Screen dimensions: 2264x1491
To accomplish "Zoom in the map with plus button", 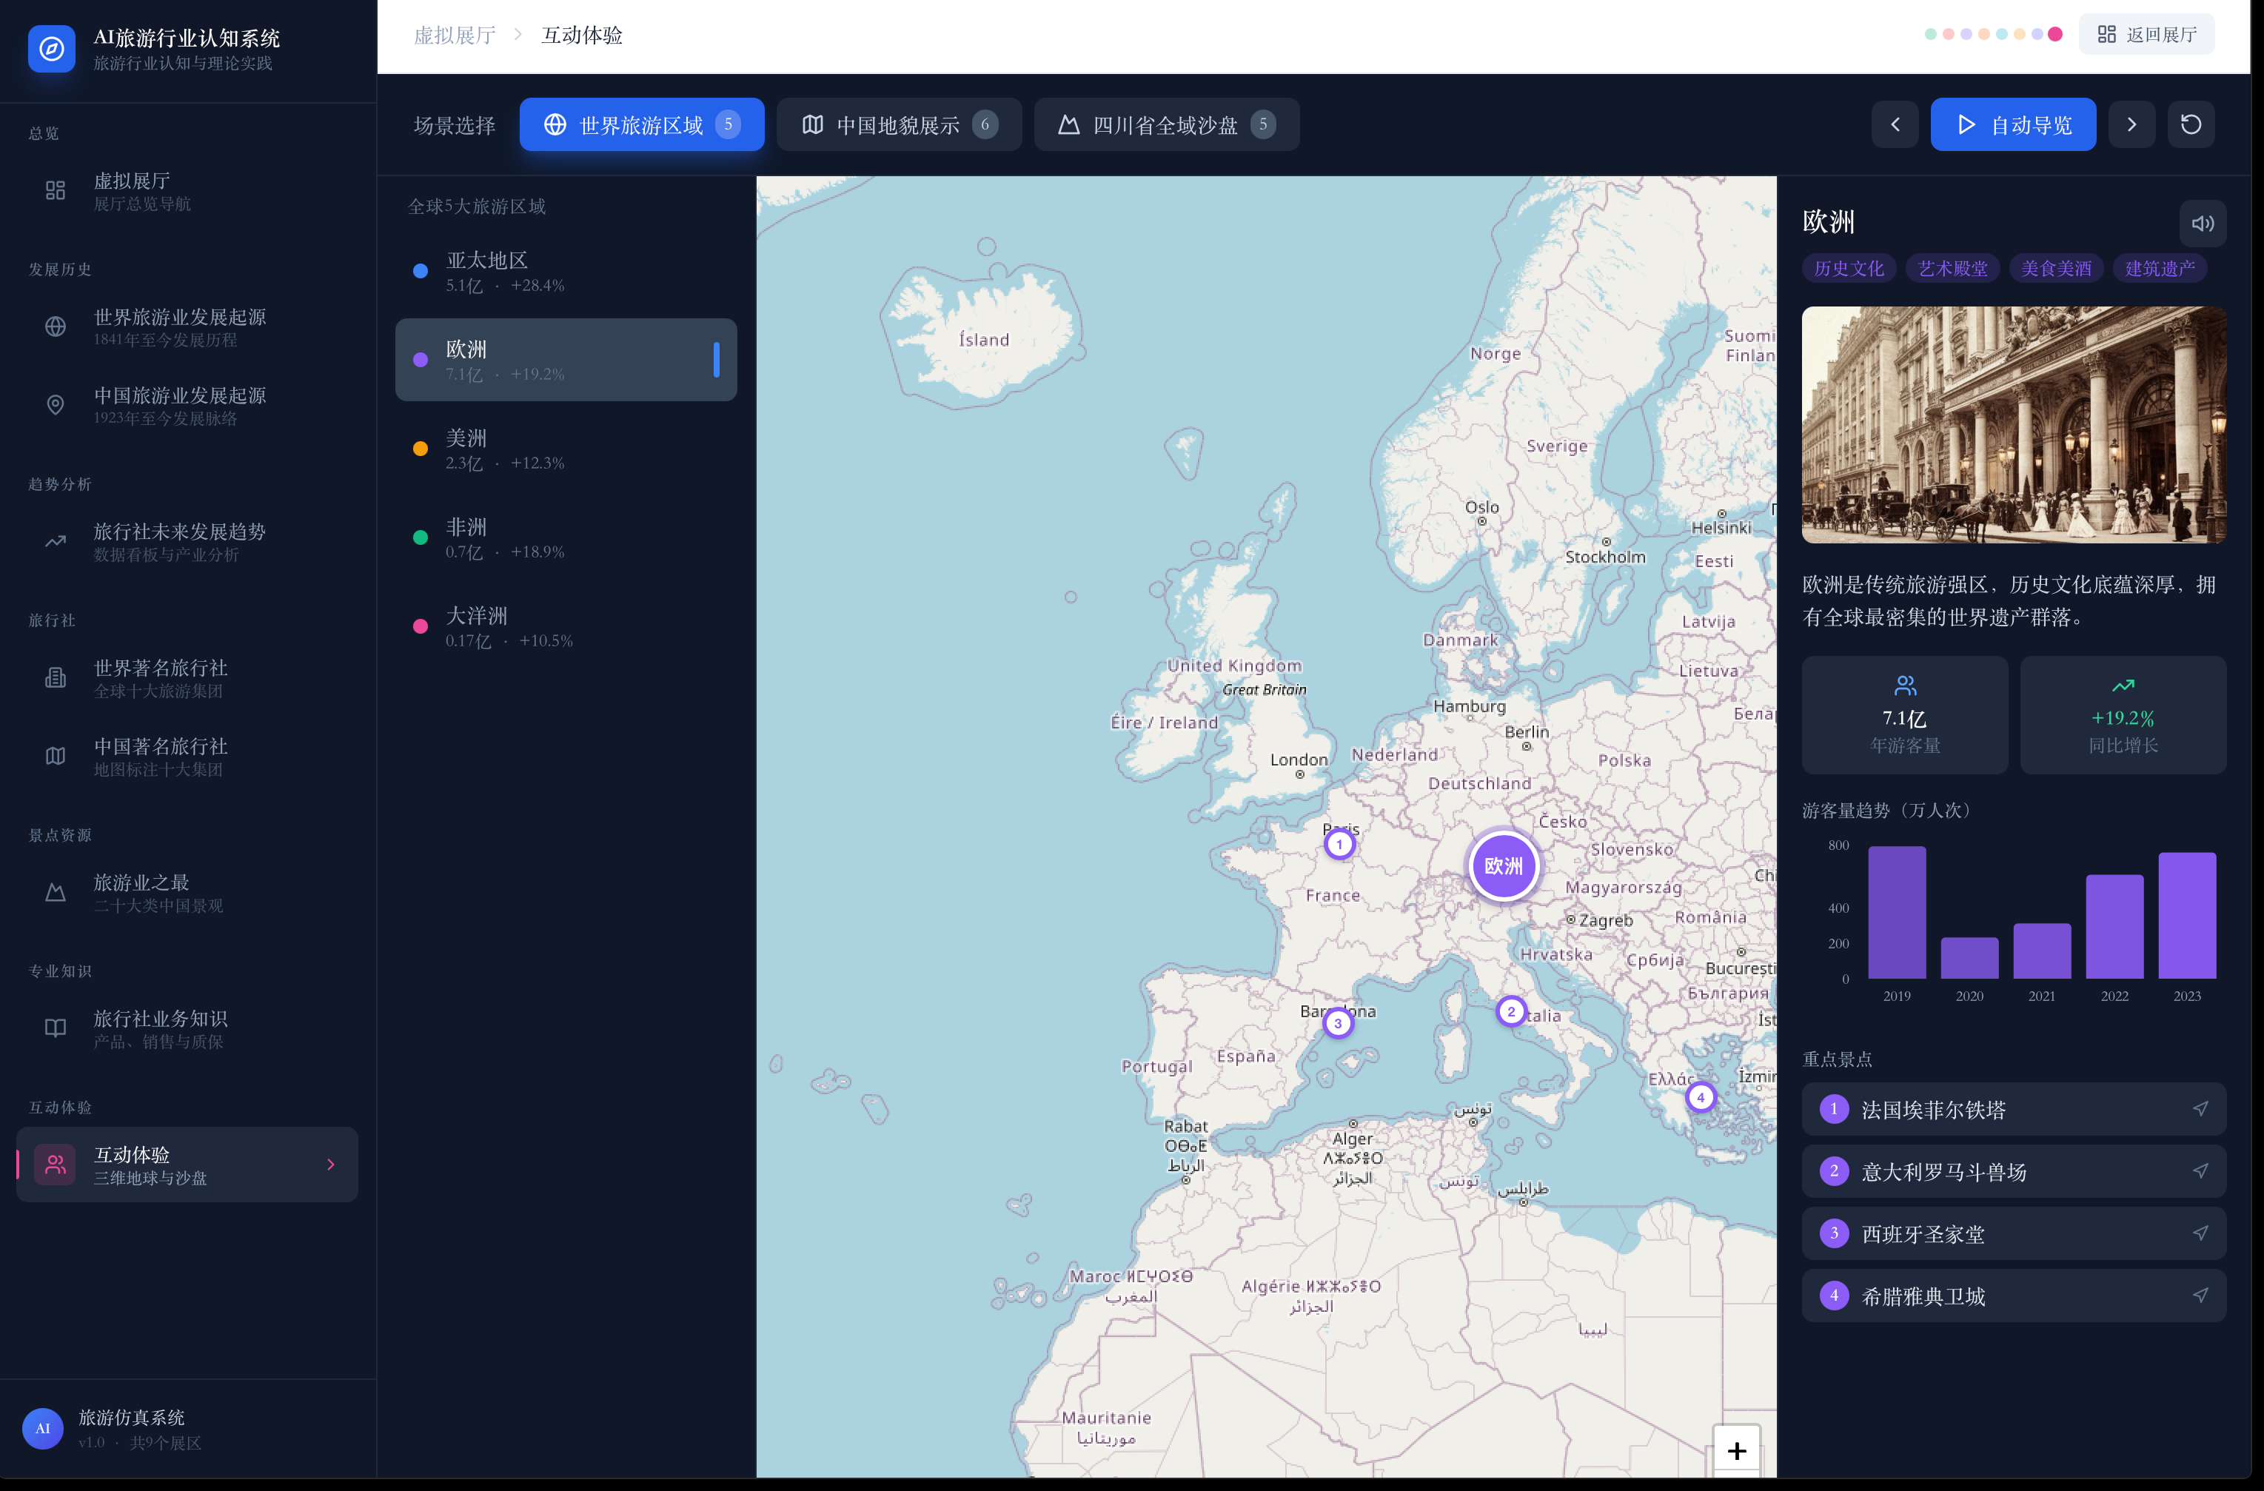I will [1736, 1450].
